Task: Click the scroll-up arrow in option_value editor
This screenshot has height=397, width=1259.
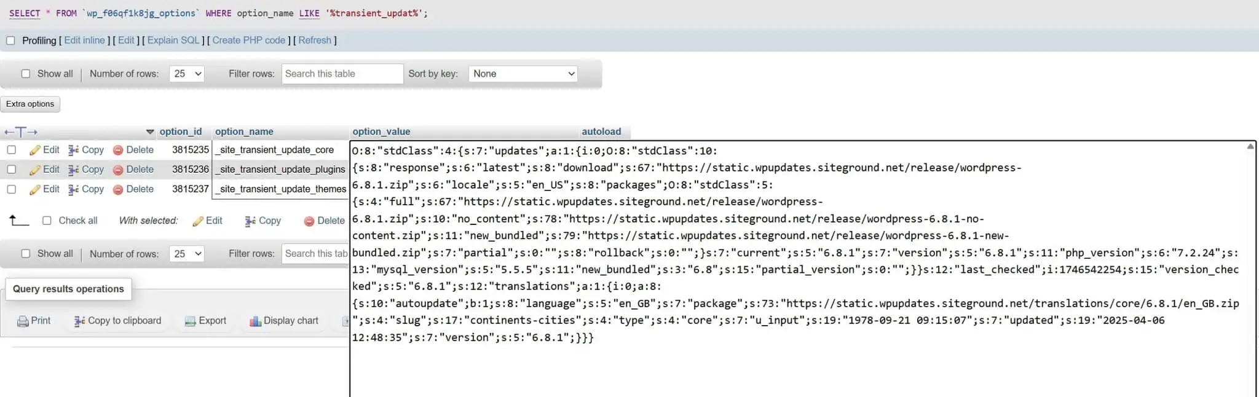Action: 1250,147
